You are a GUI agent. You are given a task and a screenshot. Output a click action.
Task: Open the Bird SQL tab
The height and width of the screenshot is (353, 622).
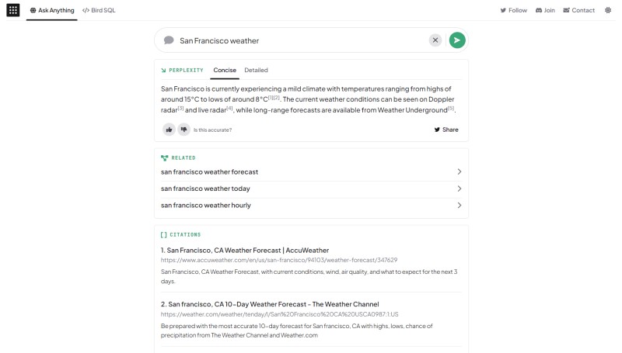pyautogui.click(x=99, y=10)
